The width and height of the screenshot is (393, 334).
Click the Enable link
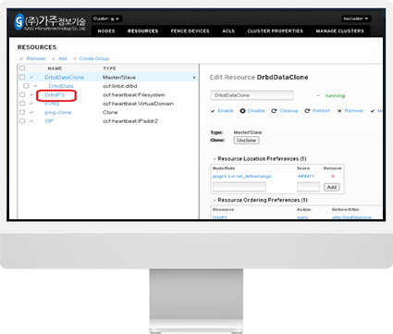(x=226, y=111)
